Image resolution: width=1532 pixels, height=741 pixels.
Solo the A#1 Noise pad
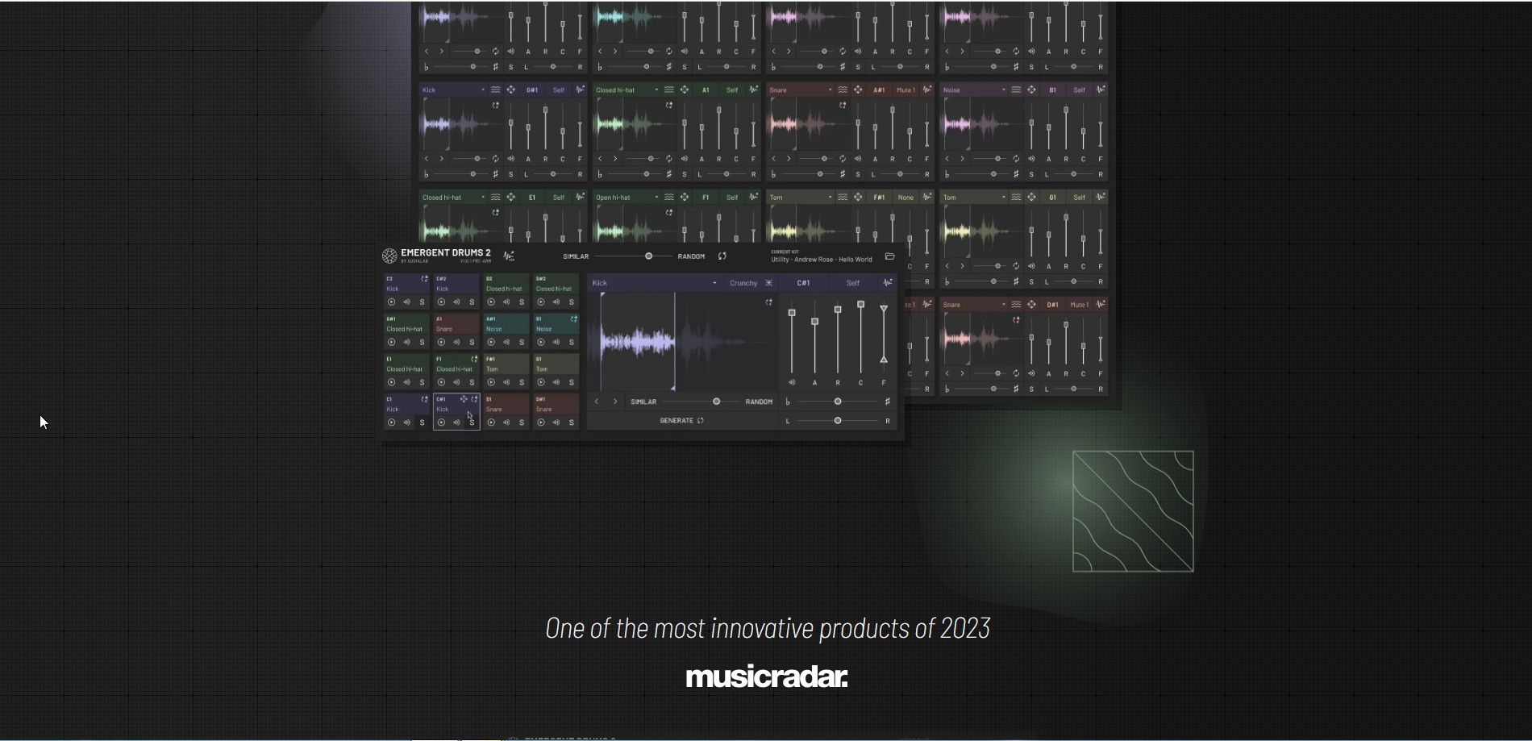(x=522, y=343)
